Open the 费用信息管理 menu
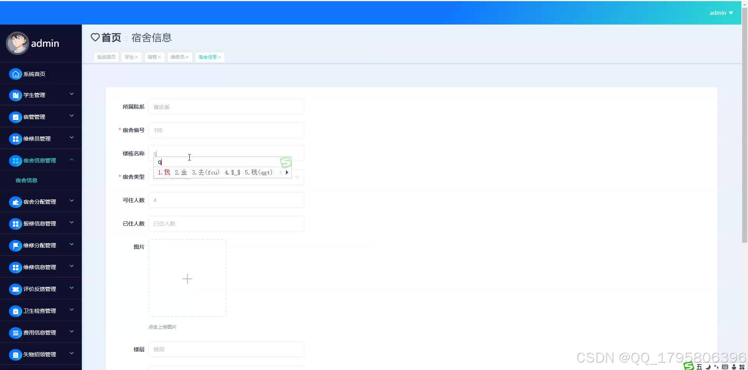The width and height of the screenshot is (748, 370). (41, 333)
